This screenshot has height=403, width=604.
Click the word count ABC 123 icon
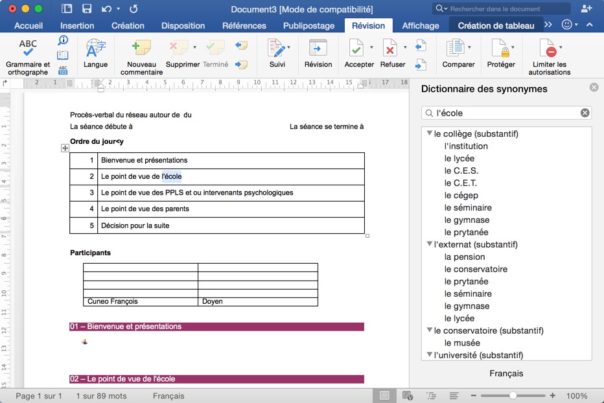click(x=63, y=70)
